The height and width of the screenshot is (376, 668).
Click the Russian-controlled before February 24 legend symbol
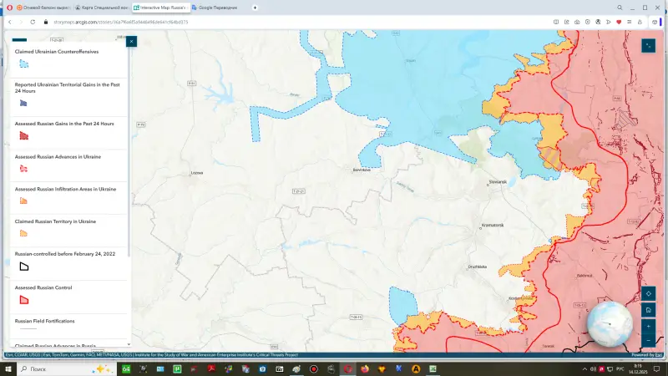click(x=24, y=266)
